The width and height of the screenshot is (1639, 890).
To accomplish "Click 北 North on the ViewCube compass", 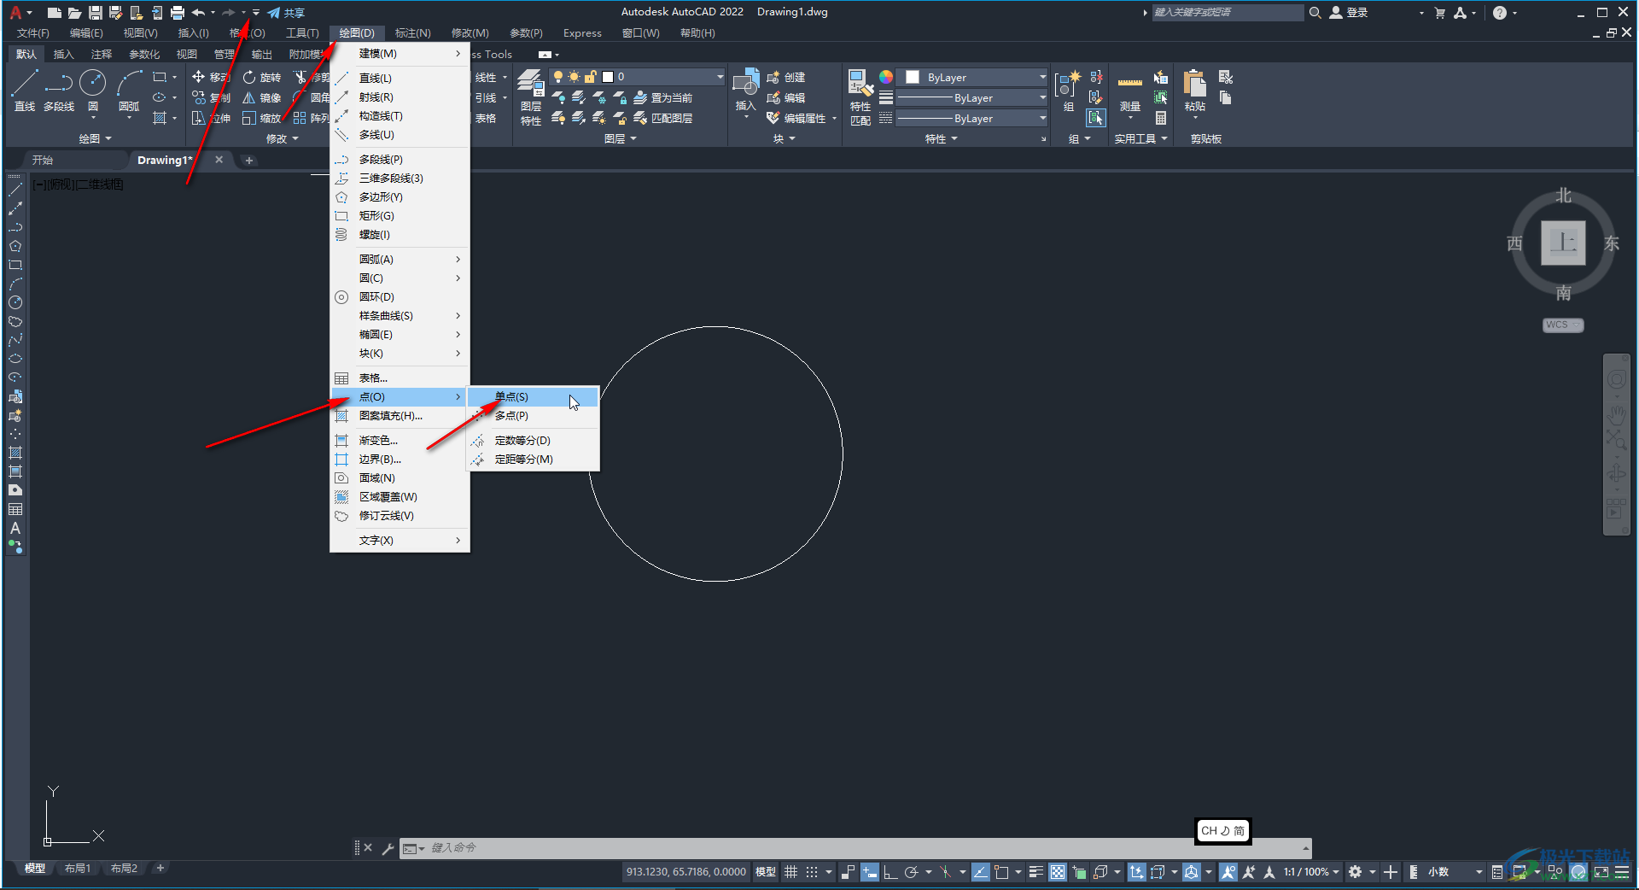I will (1563, 196).
